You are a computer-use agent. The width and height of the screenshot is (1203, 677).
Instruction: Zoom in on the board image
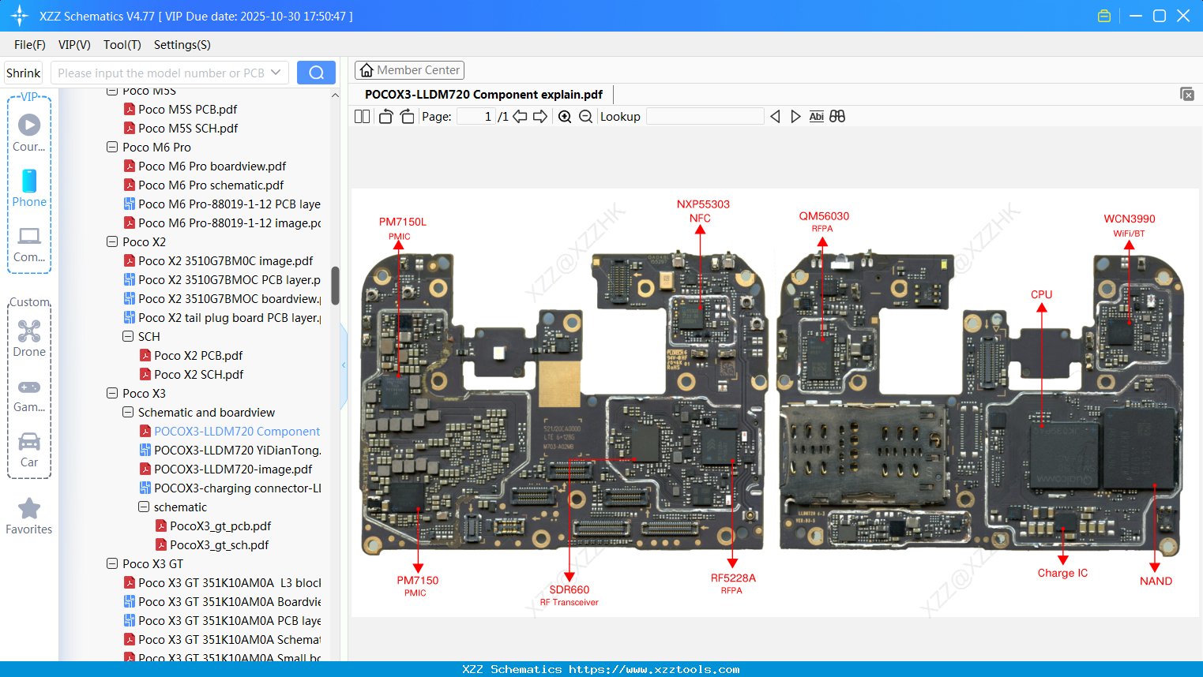(x=565, y=116)
